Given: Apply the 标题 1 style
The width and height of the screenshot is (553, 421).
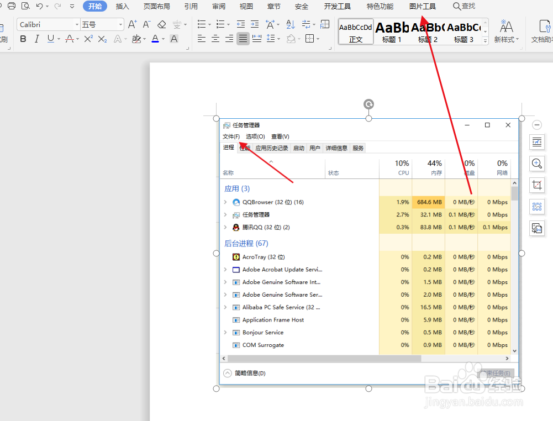Looking at the screenshot, I should 392,31.
